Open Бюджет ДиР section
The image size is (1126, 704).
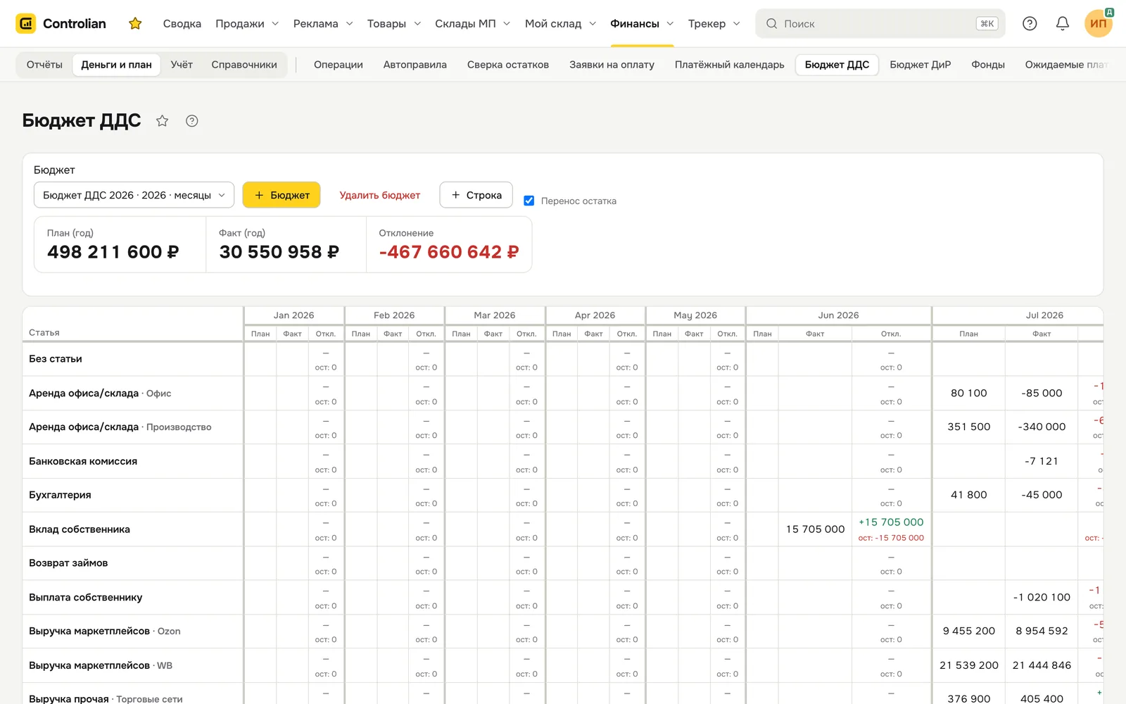[x=920, y=65]
